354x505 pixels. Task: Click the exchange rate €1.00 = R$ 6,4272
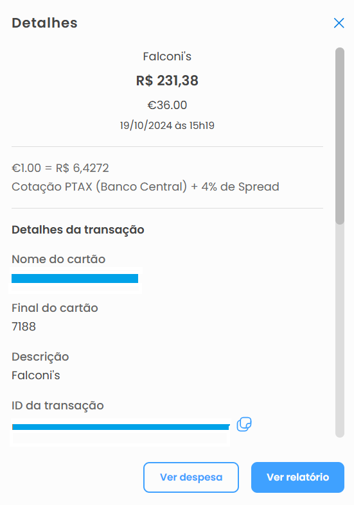pyautogui.click(x=60, y=167)
